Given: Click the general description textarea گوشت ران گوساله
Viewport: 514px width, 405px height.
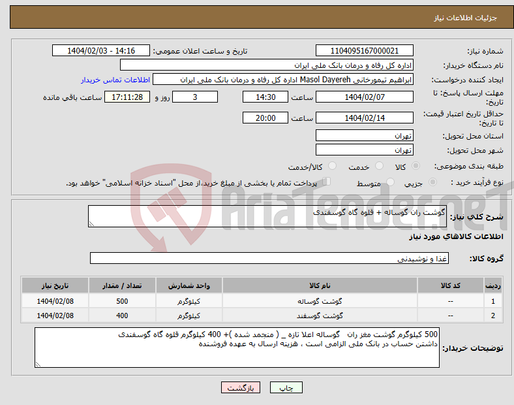Looking at the screenshot, I should [x=267, y=216].
